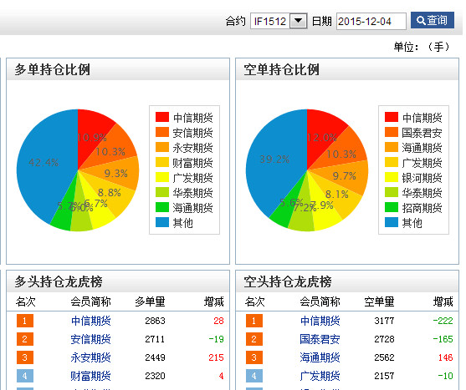The width and height of the screenshot is (466, 390).
Task: Click 多单量 column header
Action: coord(150,301)
